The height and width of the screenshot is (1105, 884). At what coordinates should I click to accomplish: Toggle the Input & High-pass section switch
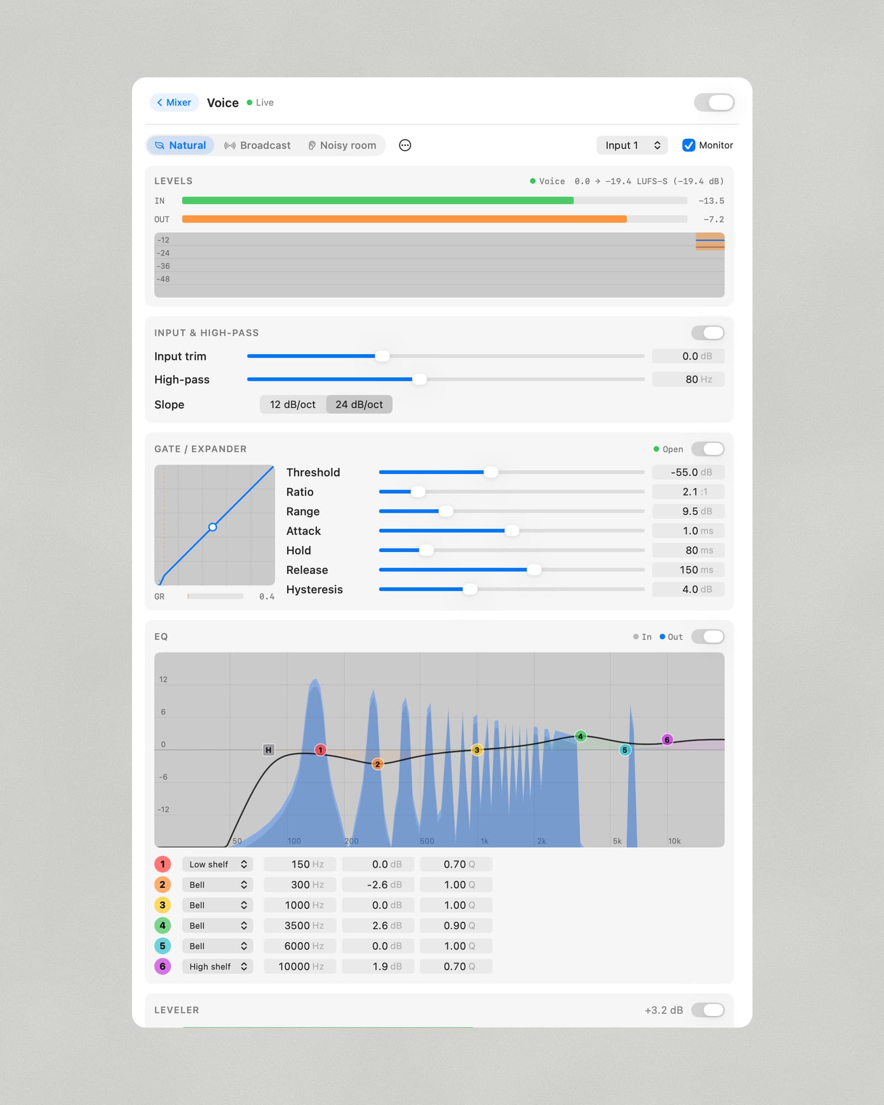click(x=708, y=333)
